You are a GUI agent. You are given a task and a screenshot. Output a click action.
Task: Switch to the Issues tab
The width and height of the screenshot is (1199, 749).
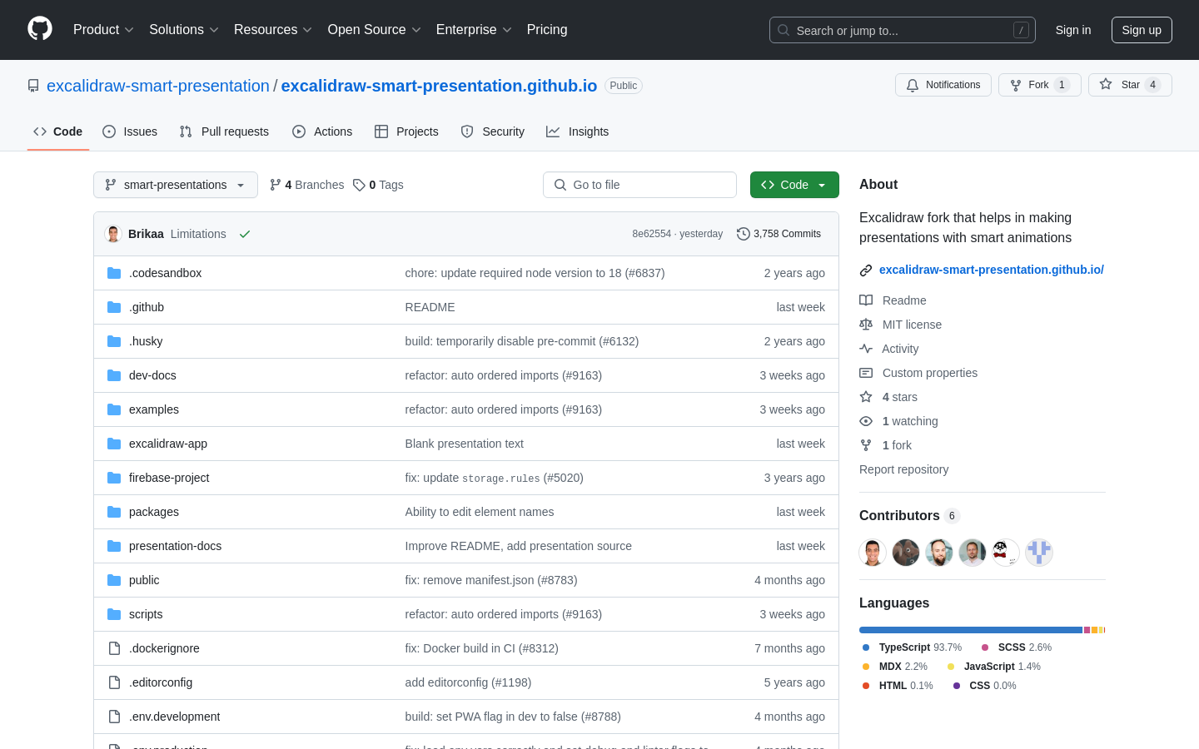[x=130, y=131]
